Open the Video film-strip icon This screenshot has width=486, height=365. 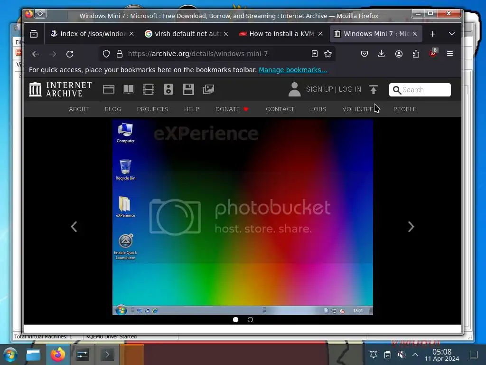pyautogui.click(x=149, y=89)
